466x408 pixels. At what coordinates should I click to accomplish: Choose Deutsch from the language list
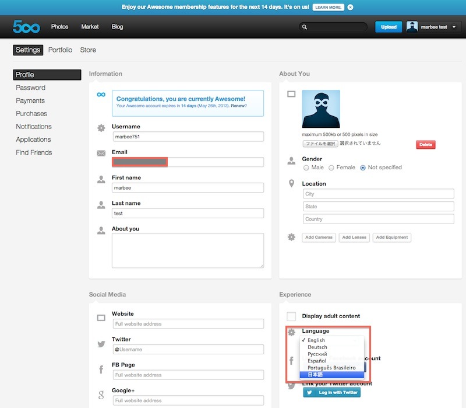coord(317,347)
